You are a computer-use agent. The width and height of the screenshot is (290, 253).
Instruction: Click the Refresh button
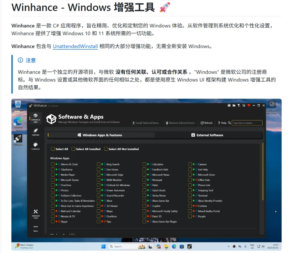206,123
